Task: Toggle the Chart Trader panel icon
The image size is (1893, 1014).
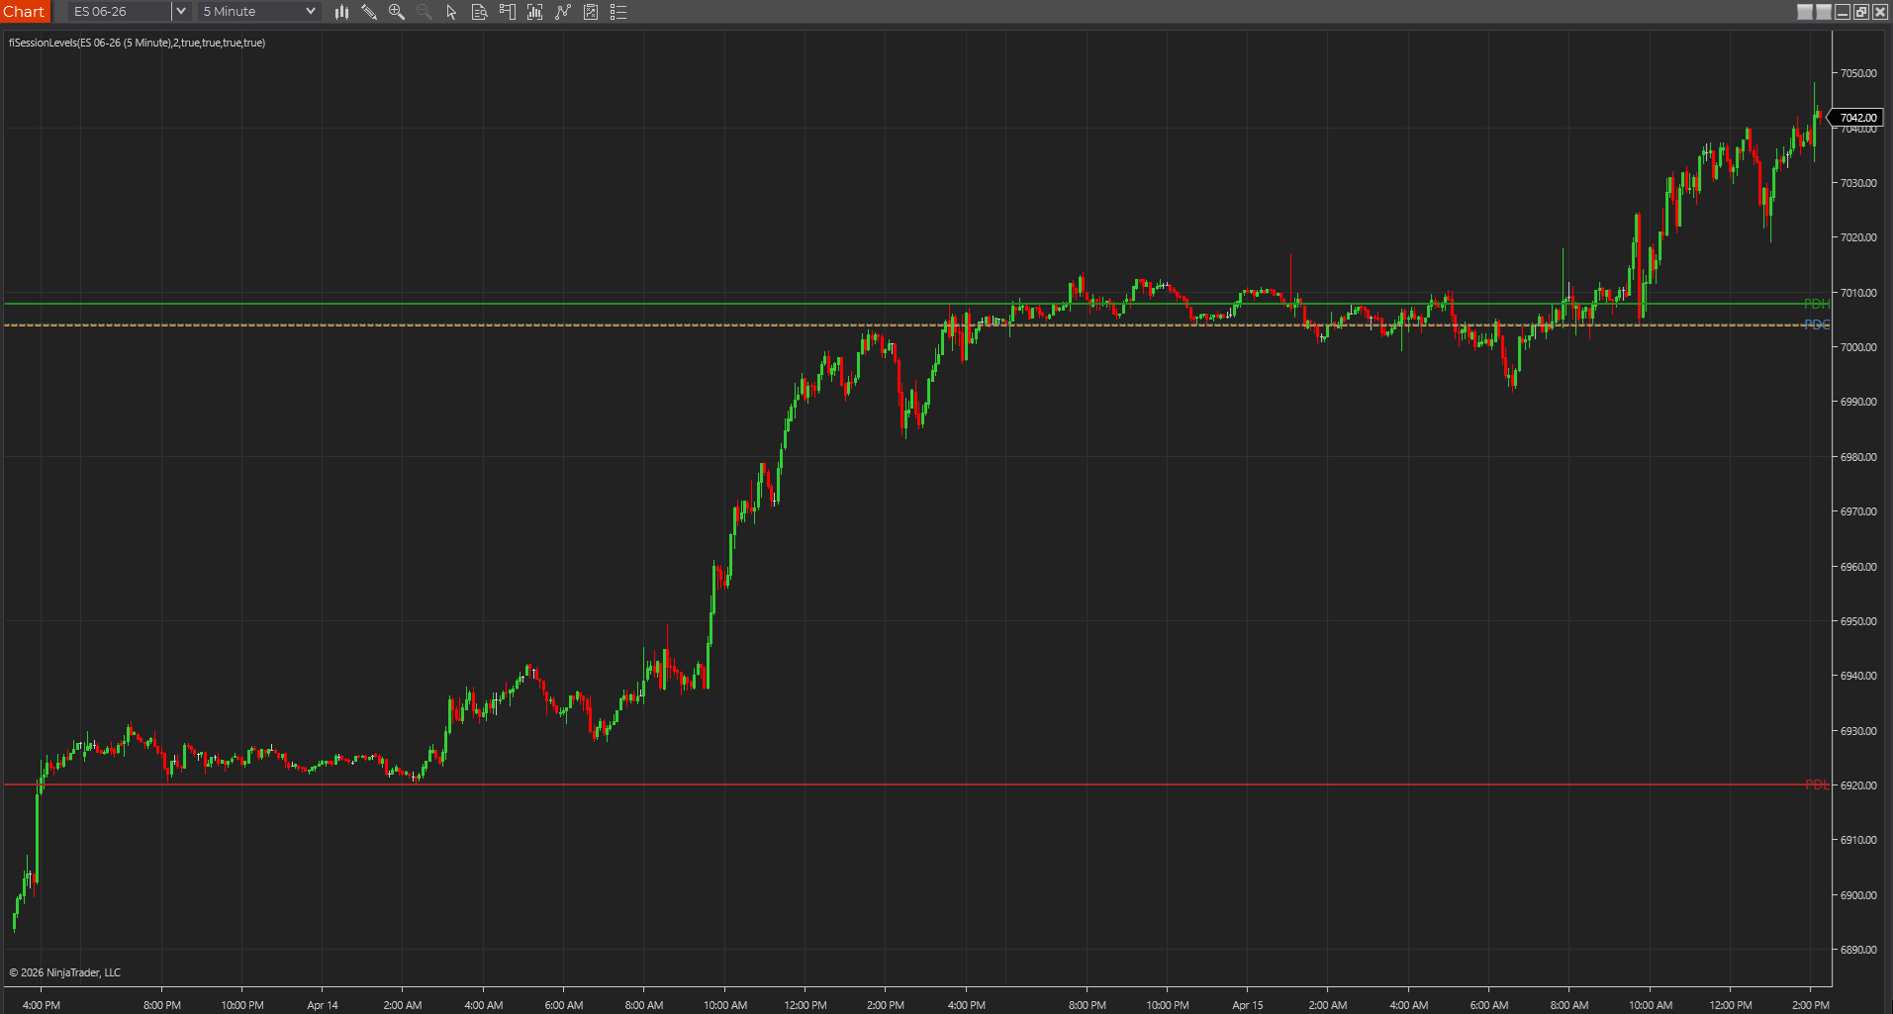Action: 508,12
